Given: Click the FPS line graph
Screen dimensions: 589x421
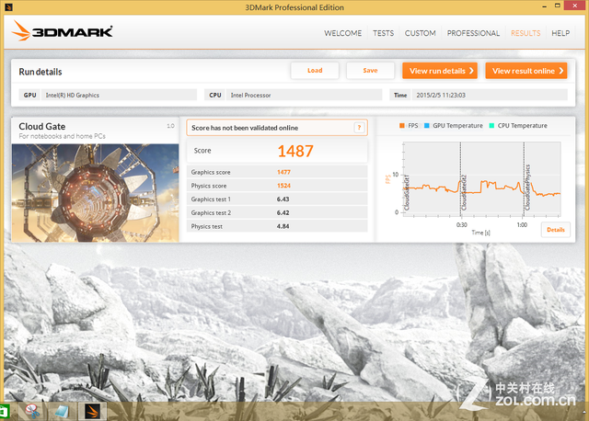Looking at the screenshot, I should click(482, 188).
